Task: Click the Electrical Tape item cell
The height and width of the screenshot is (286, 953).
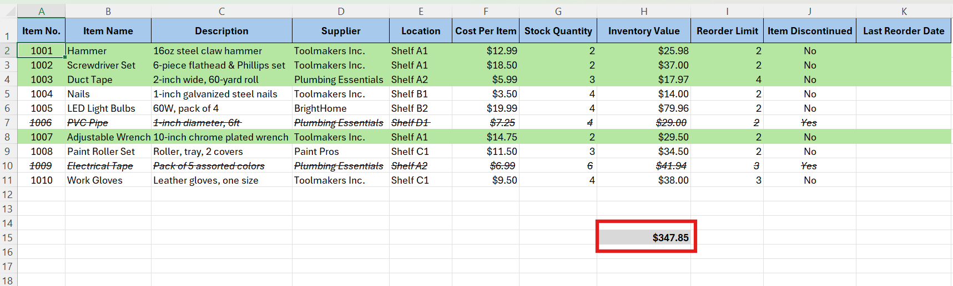Action: pyautogui.click(x=108, y=166)
